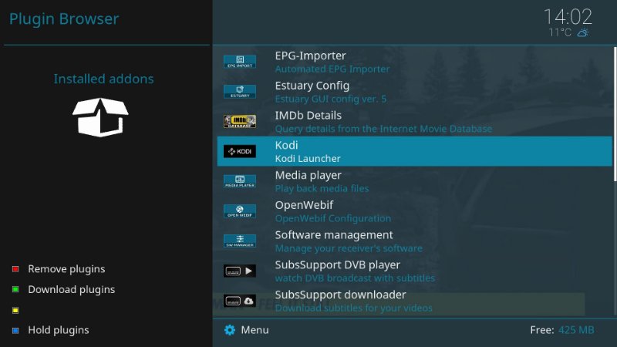Click the EPG Import plugin icon
The image size is (617, 347).
[x=239, y=62]
